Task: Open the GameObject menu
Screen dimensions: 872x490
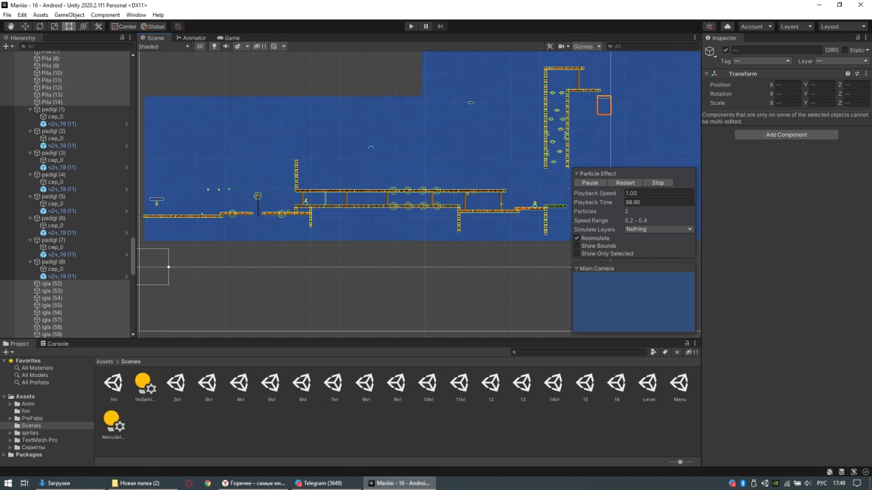Action: click(69, 15)
